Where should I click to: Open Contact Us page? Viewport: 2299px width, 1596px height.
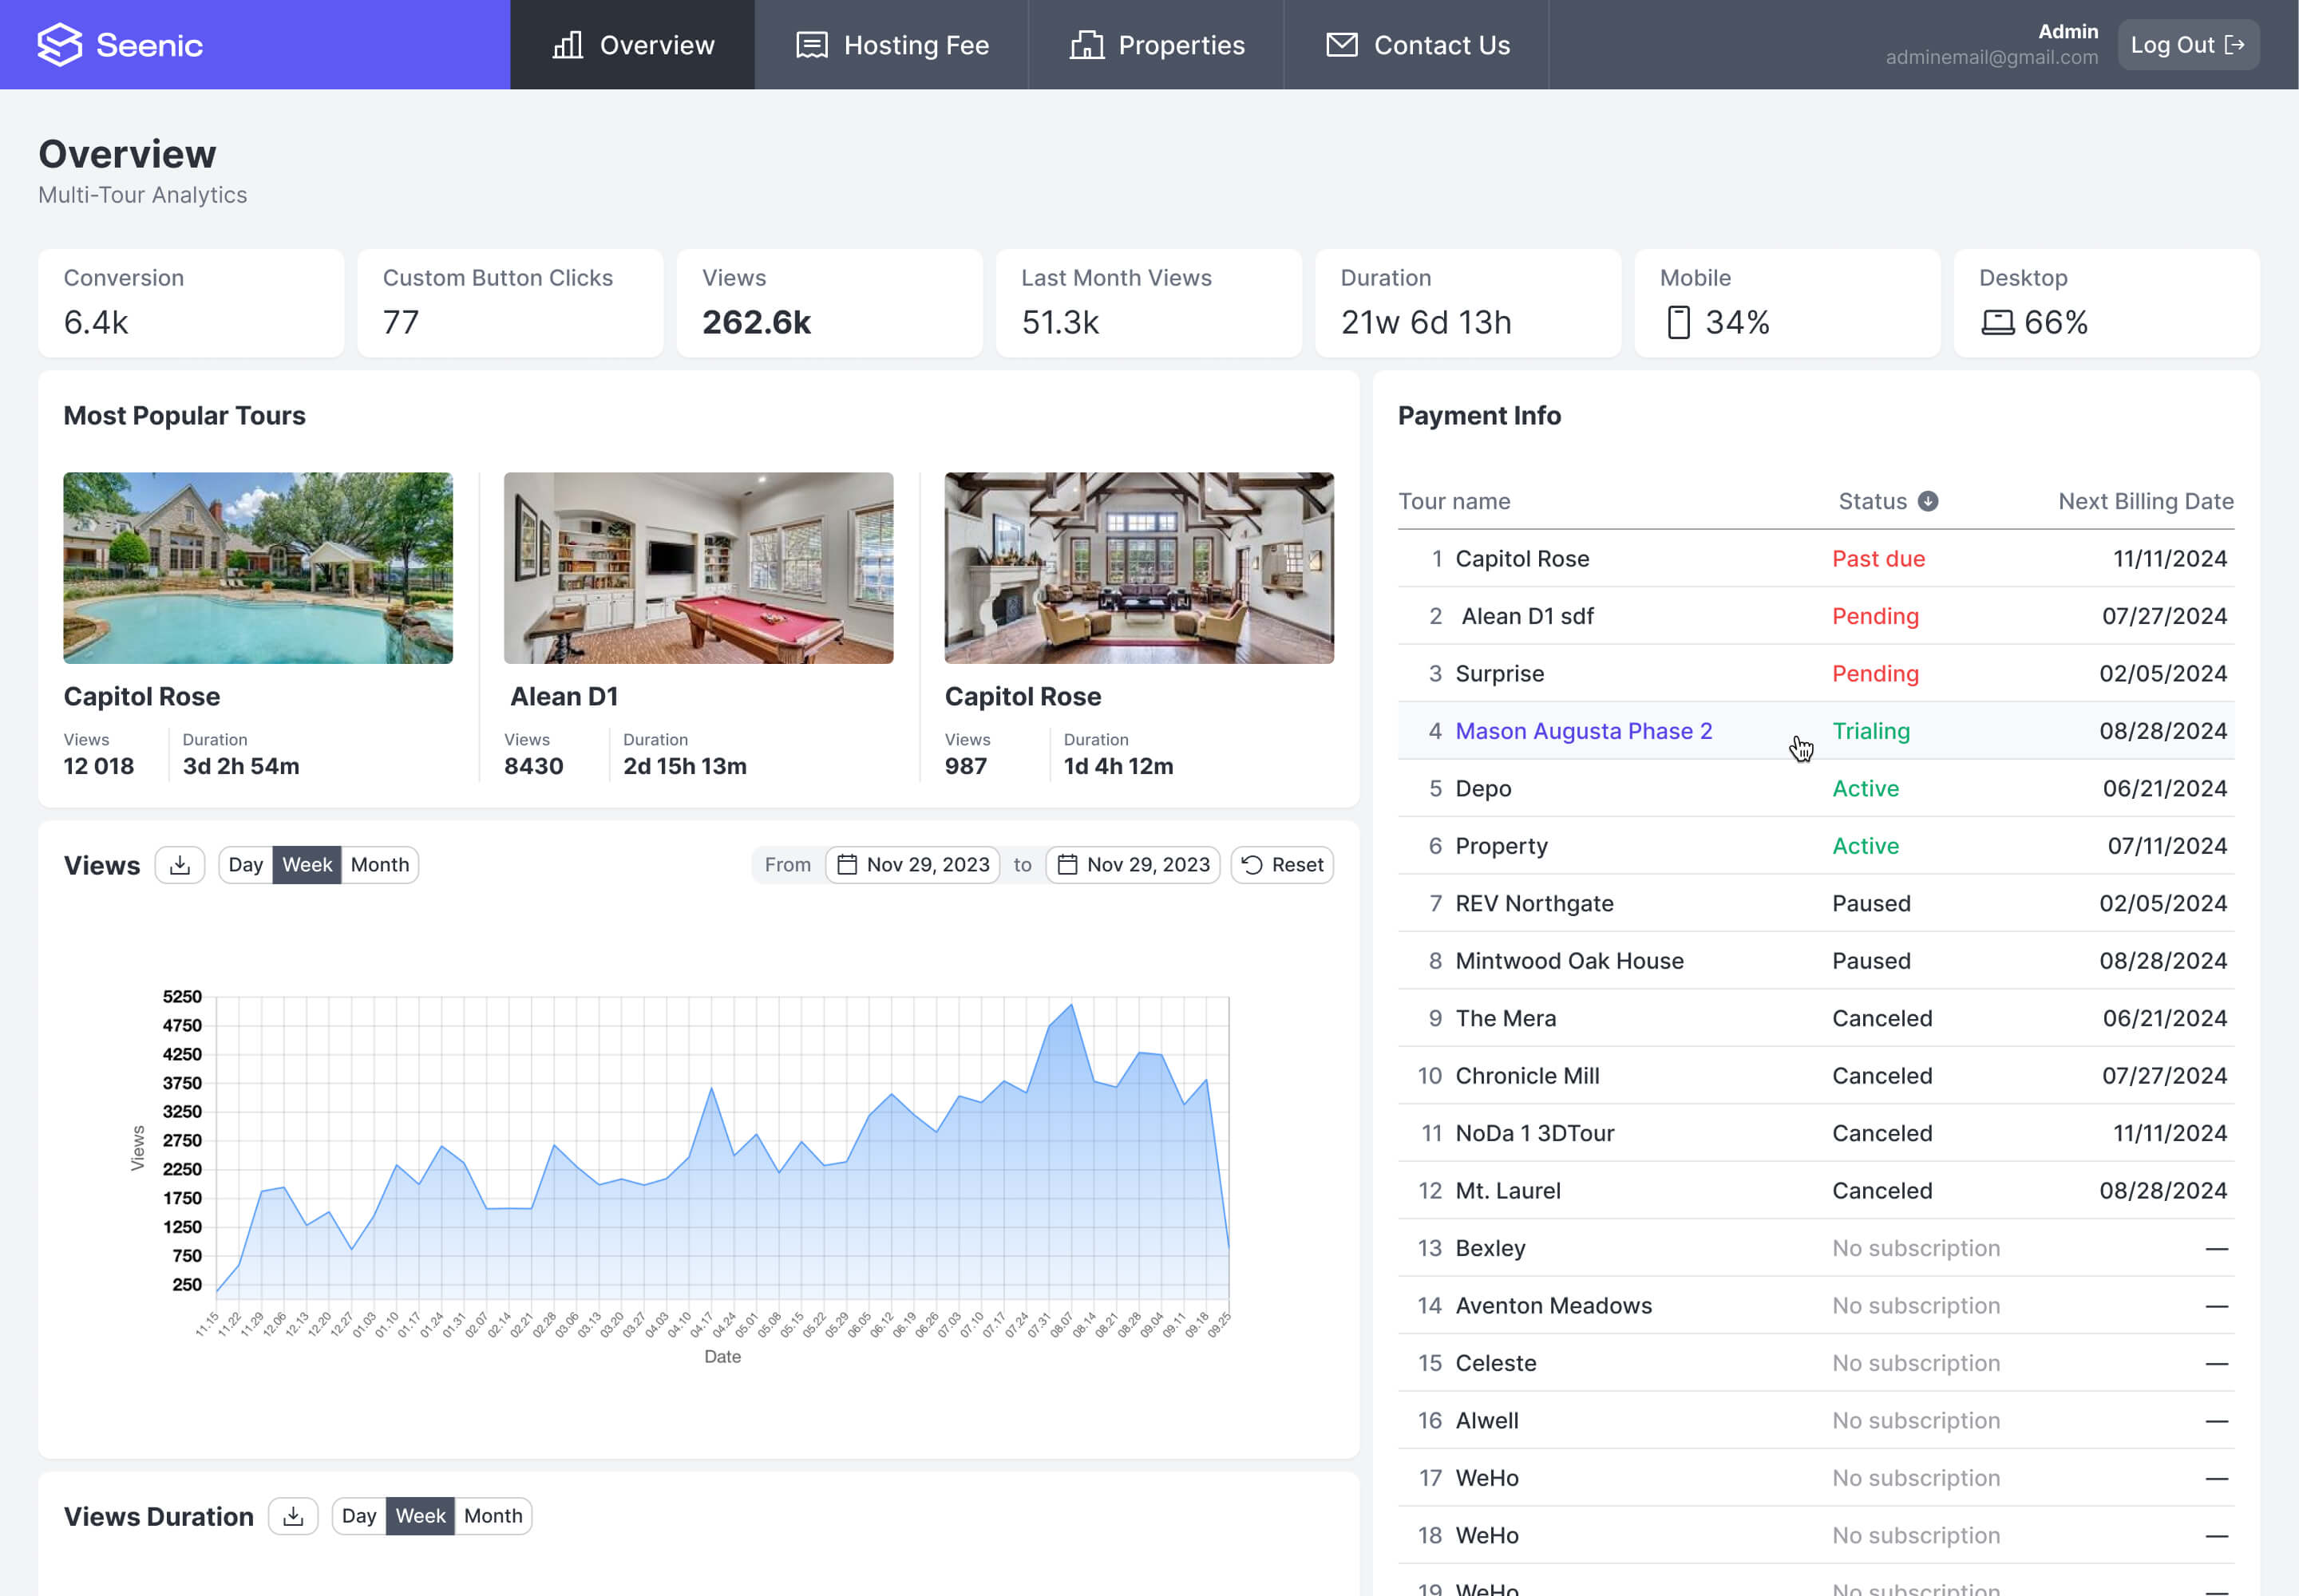tap(1417, 45)
